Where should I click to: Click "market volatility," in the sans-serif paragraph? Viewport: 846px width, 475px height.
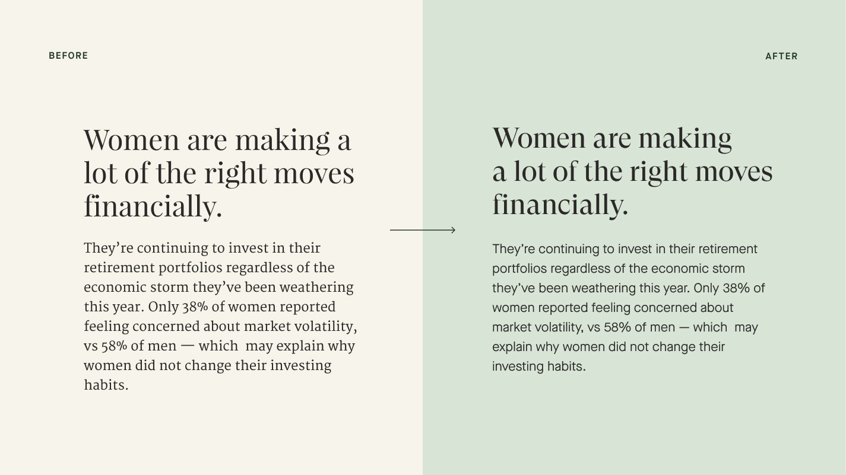[538, 327]
